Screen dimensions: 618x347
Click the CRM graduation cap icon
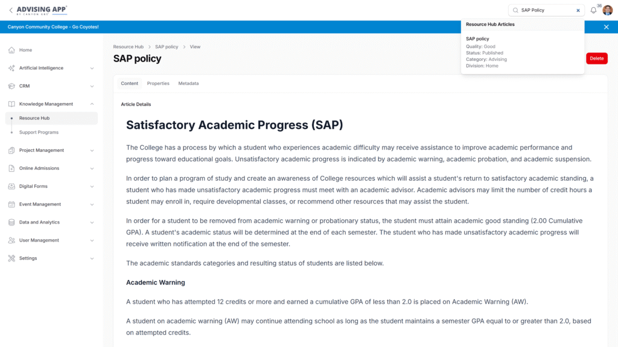pyautogui.click(x=11, y=86)
